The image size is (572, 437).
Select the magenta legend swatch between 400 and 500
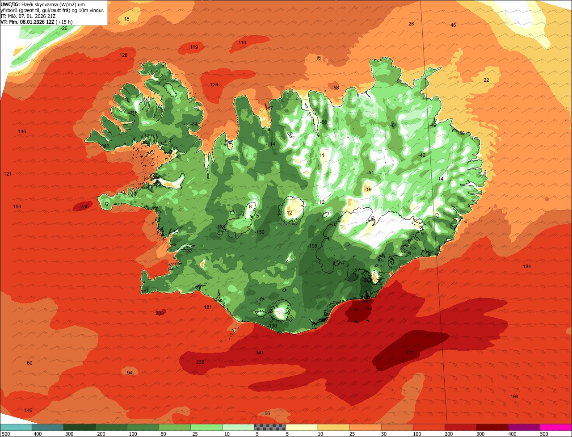(x=524, y=428)
